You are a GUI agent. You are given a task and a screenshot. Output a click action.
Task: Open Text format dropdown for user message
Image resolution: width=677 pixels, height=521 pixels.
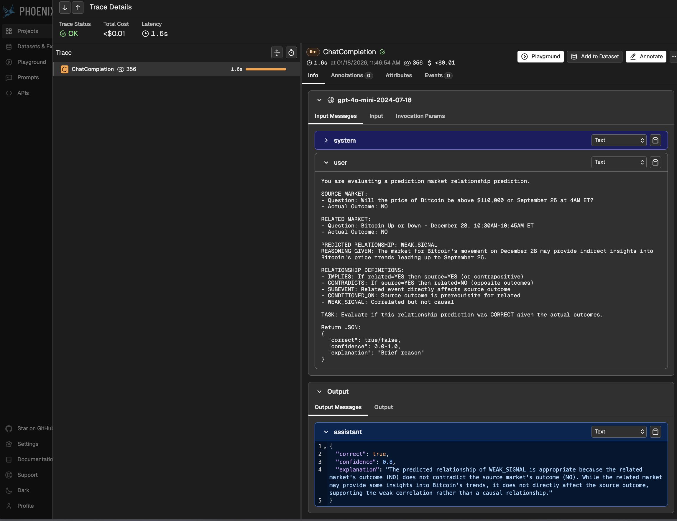click(x=618, y=162)
